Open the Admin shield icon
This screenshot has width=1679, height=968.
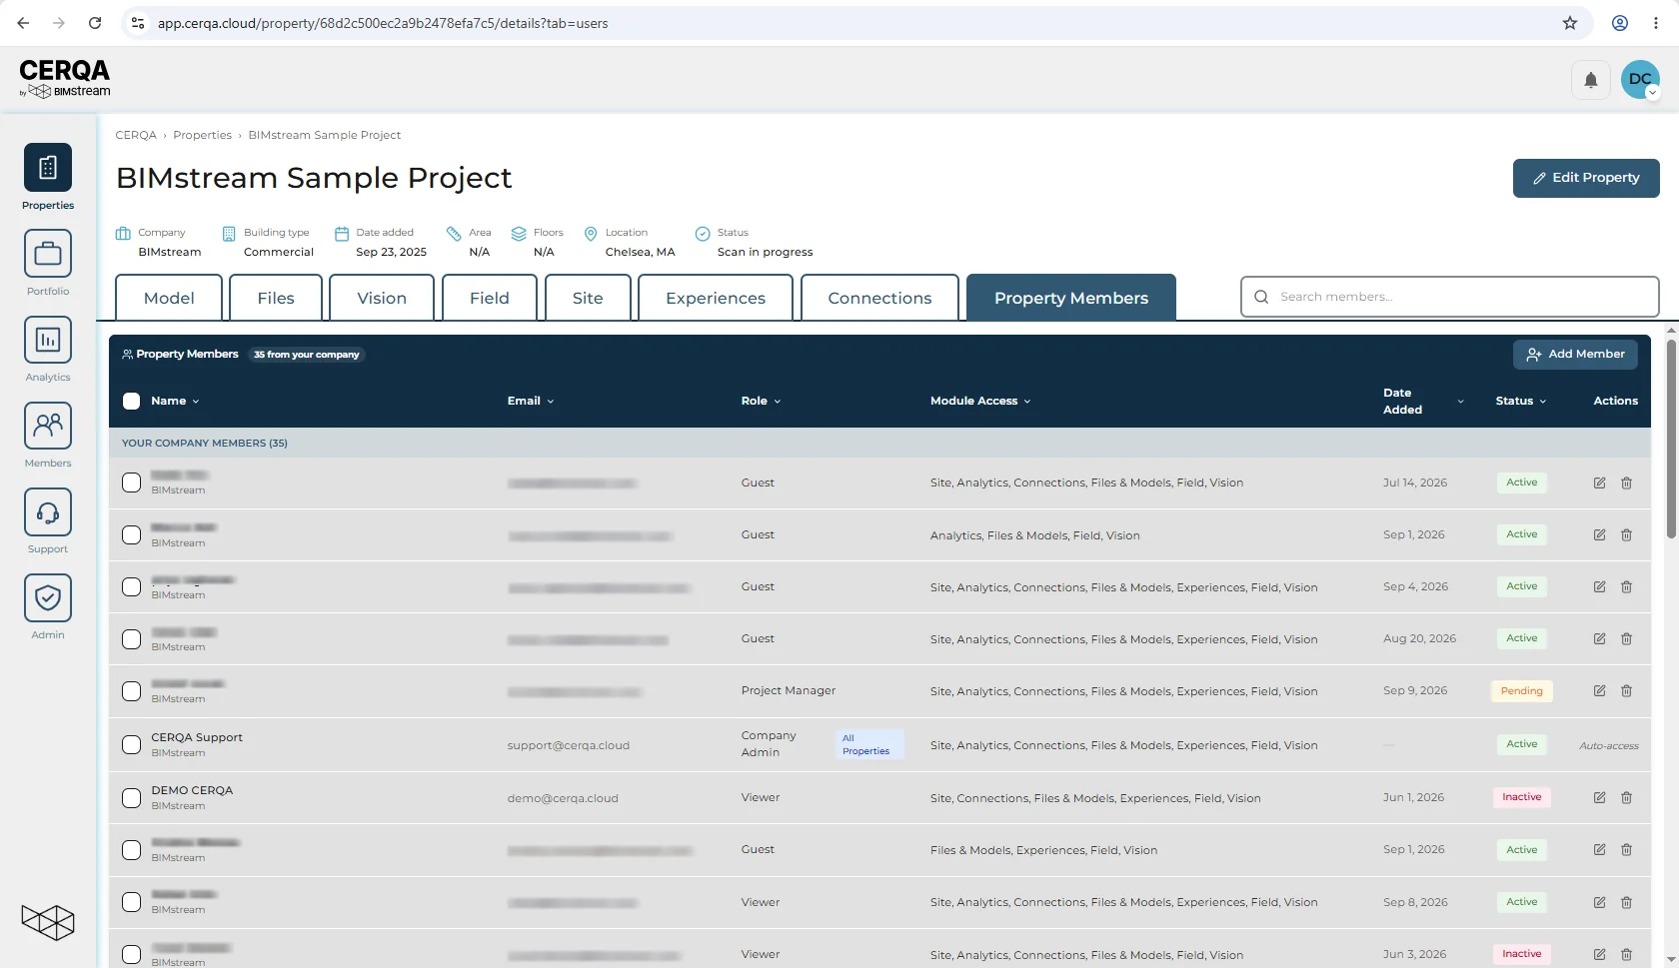tap(48, 597)
